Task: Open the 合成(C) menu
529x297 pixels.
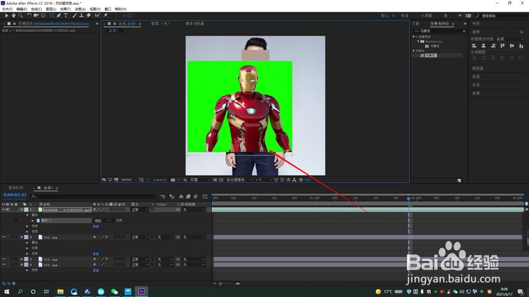Action: (x=36, y=9)
